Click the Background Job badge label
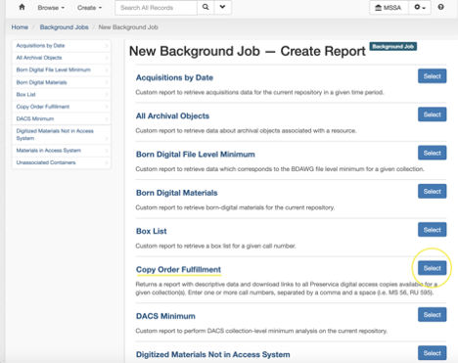The width and height of the screenshot is (458, 363). pyautogui.click(x=393, y=46)
